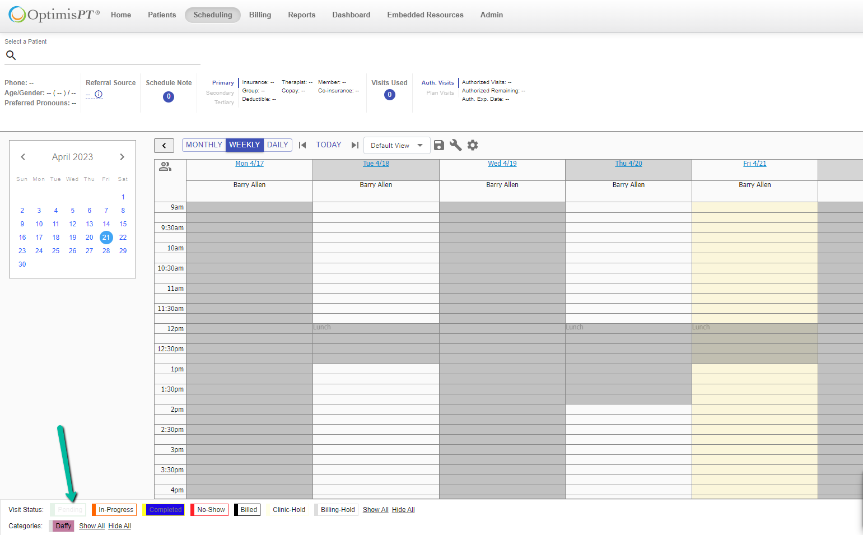Viewport: 863px width, 535px height.
Task: Open the Reports menu
Action: (x=301, y=15)
